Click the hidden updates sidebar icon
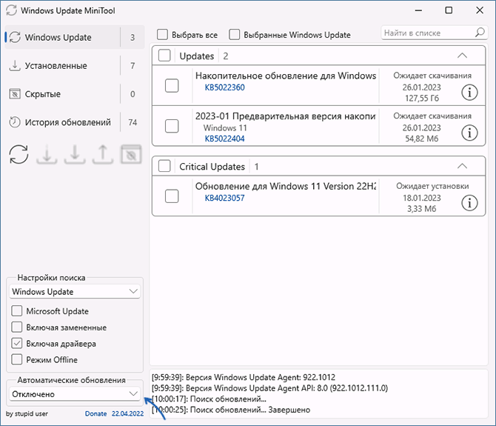 coord(15,93)
